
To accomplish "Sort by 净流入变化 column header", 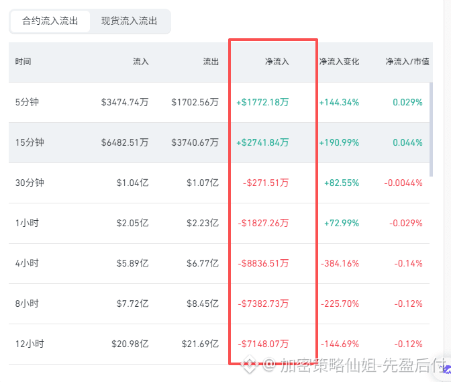I will (x=339, y=62).
